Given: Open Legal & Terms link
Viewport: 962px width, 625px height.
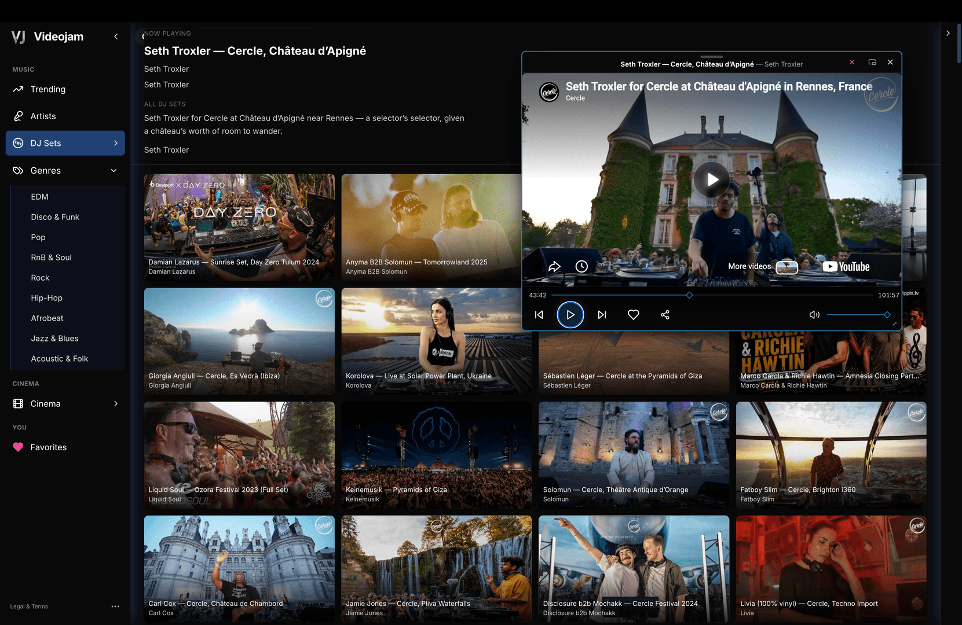Looking at the screenshot, I should coord(29,606).
